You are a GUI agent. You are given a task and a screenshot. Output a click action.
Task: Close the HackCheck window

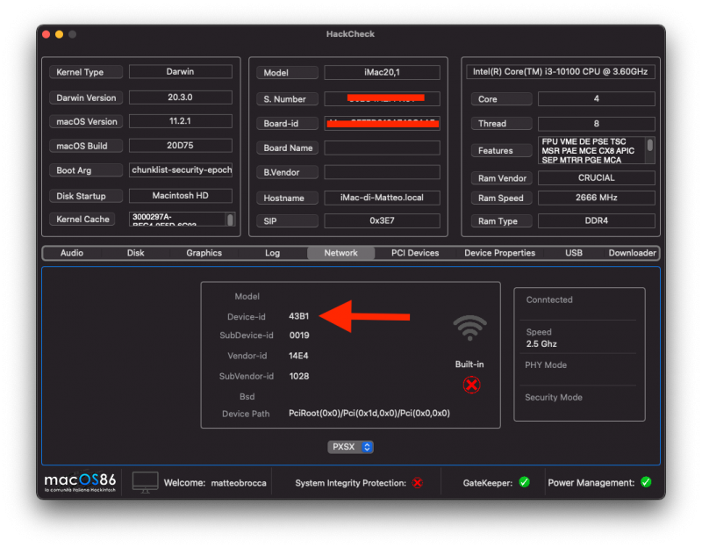47,34
